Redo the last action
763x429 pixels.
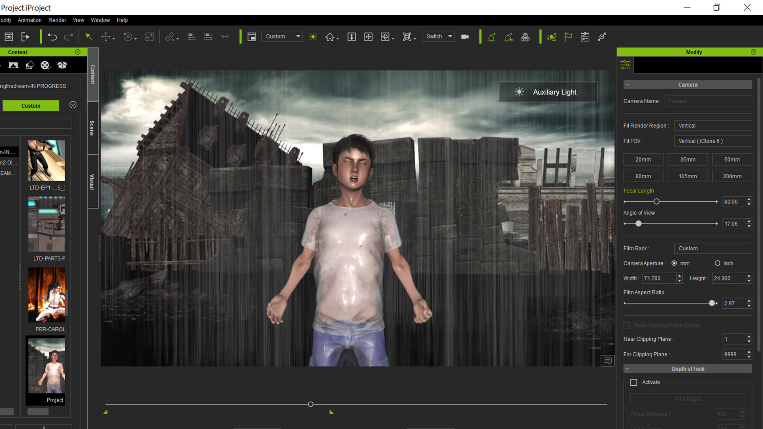click(69, 37)
